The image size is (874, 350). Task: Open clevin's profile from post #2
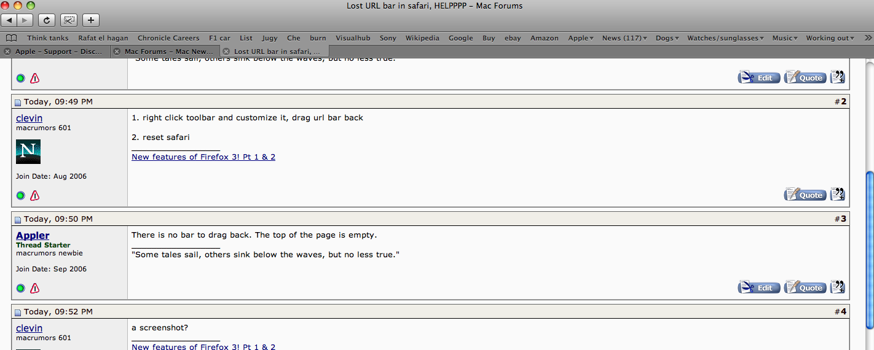(29, 118)
